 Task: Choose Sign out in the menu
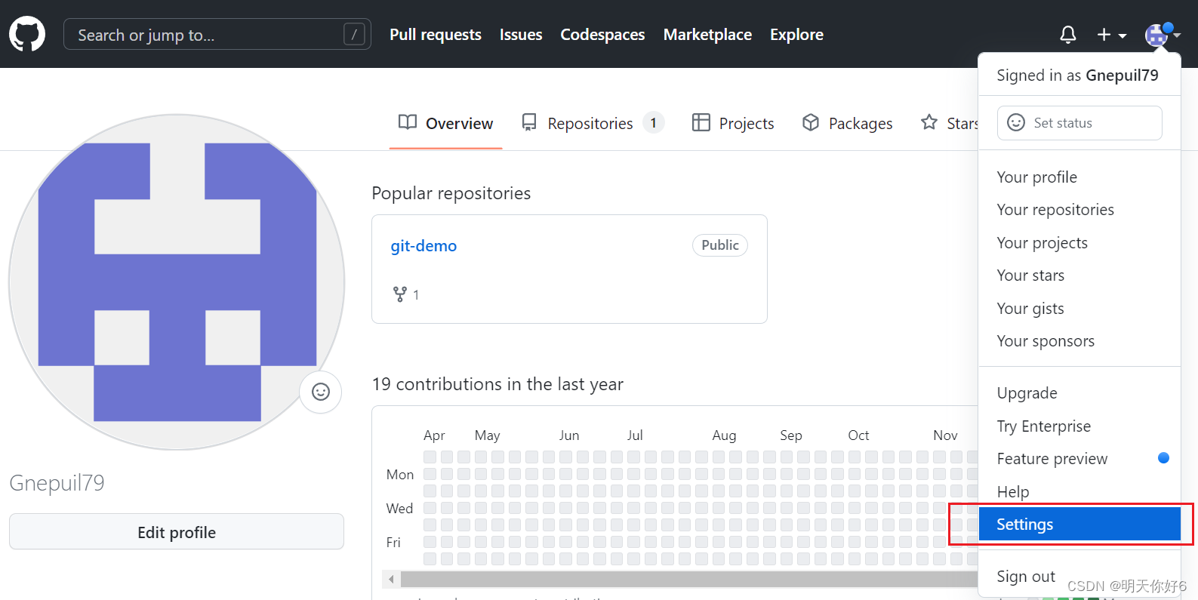point(1079,577)
